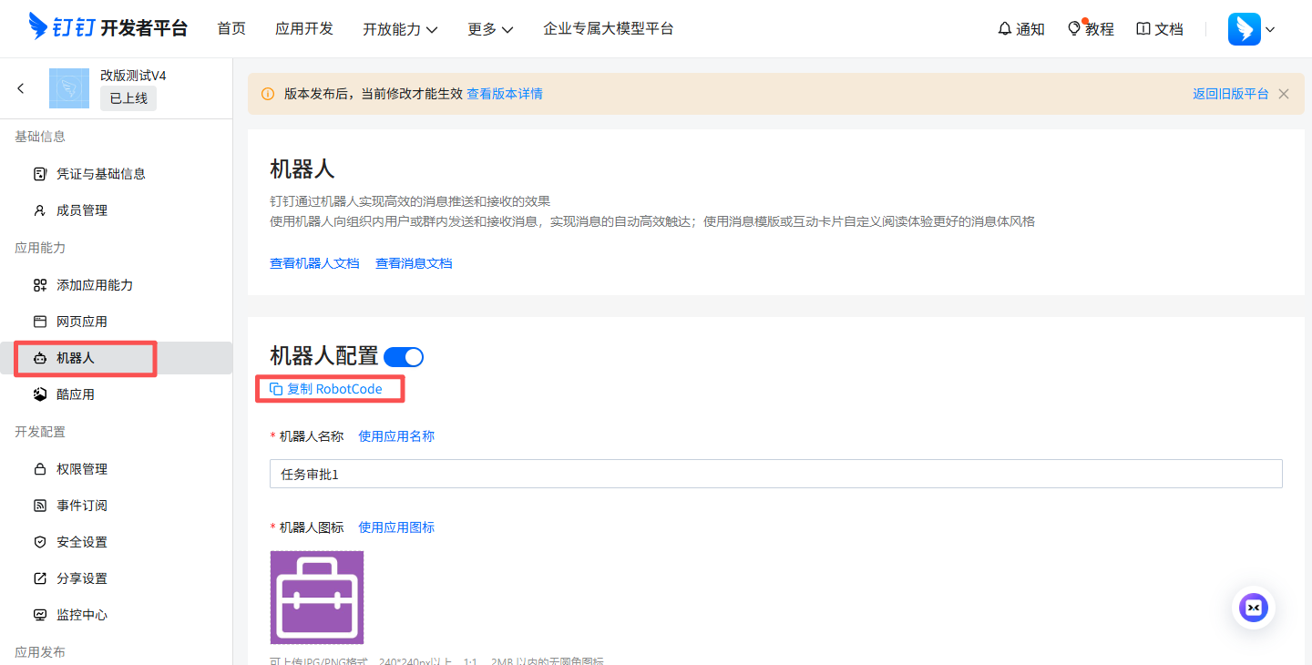Open 企业专属大模型平台 from the top menu
The height and width of the screenshot is (665, 1312).
tap(608, 29)
